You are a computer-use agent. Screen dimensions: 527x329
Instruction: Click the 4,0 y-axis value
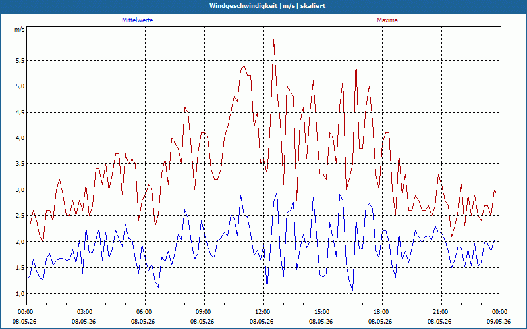(20, 138)
